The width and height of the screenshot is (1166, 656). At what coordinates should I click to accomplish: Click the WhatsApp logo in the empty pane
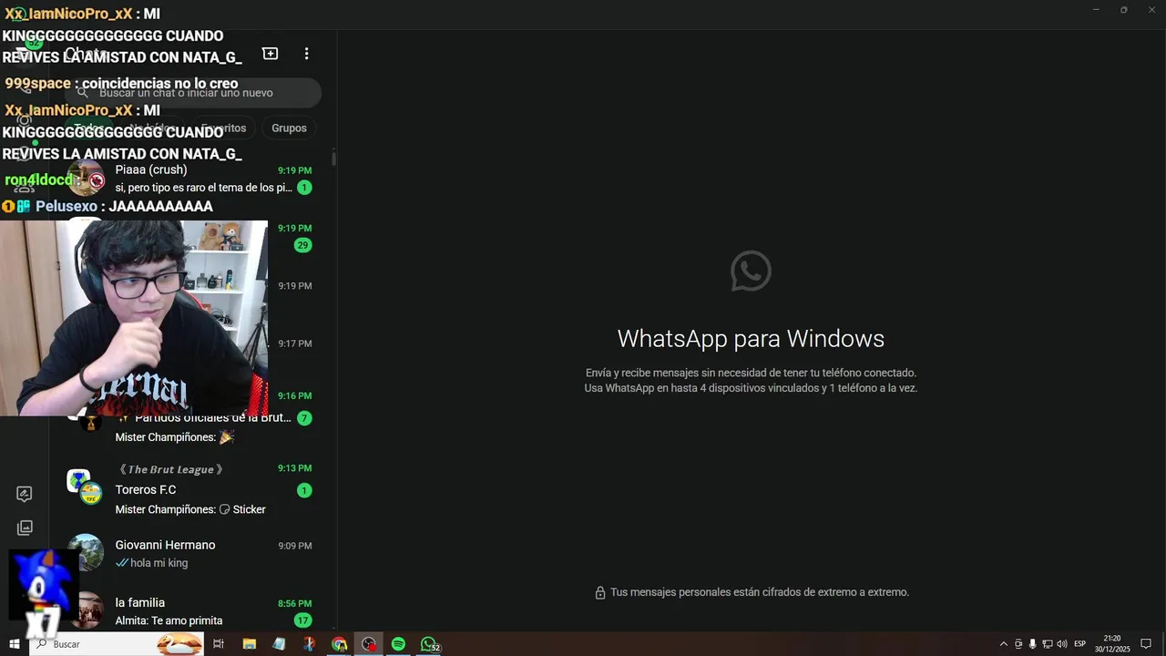(x=751, y=272)
